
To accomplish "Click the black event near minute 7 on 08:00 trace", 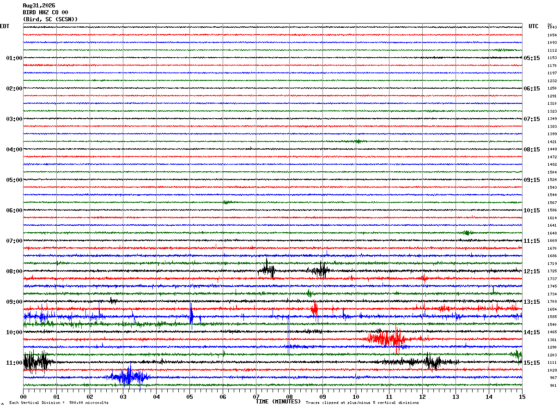I will [x=267, y=270].
